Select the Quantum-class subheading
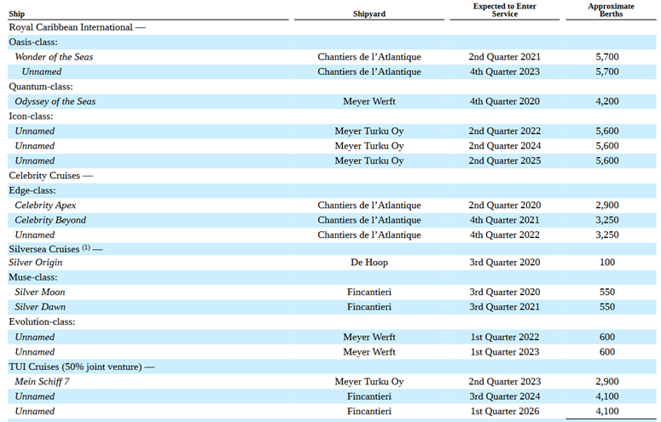 (41, 86)
